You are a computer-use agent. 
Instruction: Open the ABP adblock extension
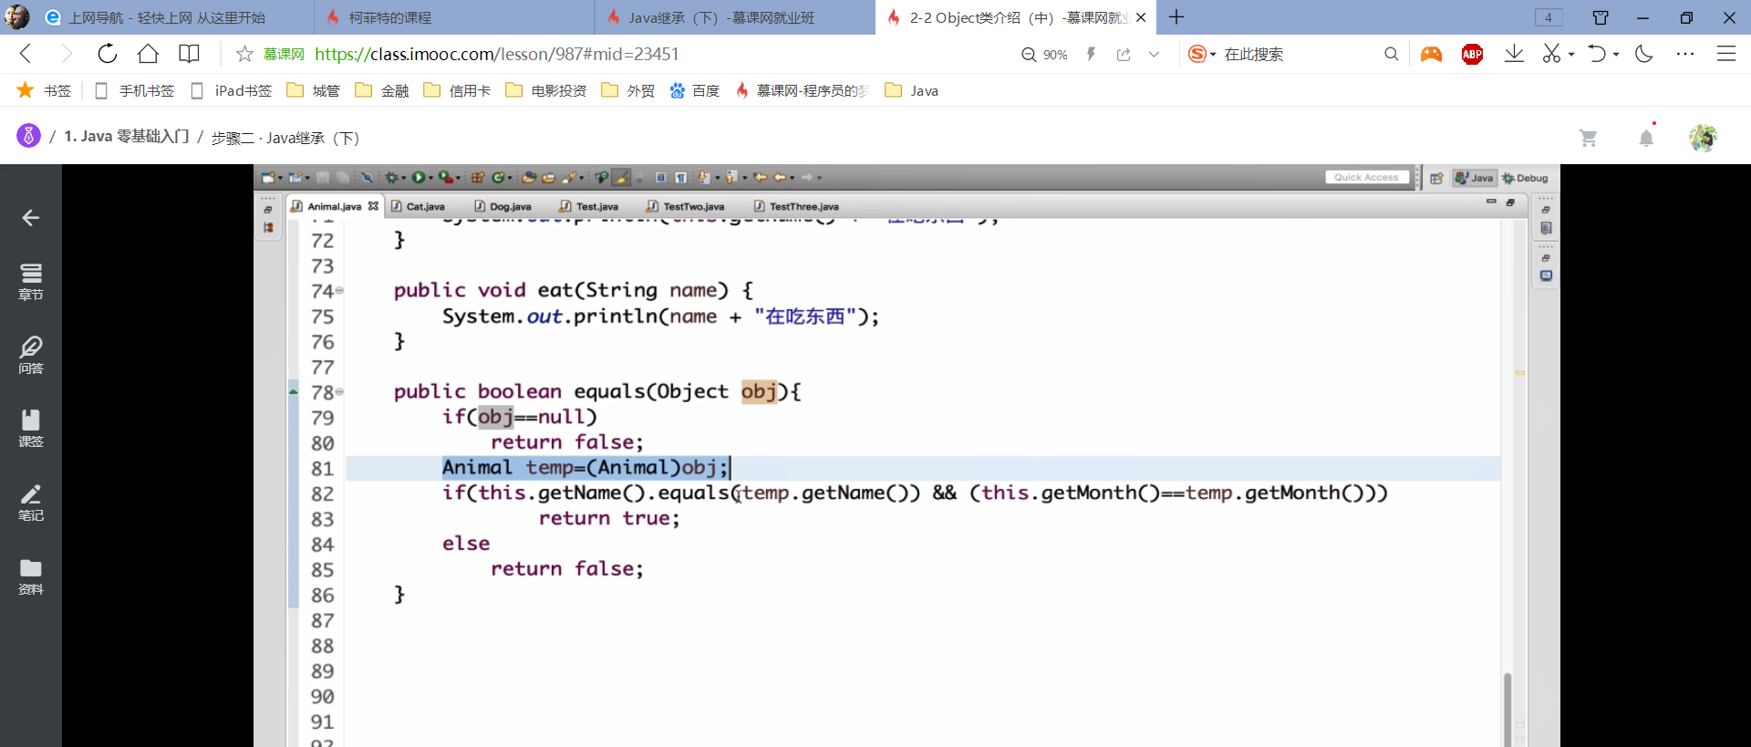(1472, 54)
